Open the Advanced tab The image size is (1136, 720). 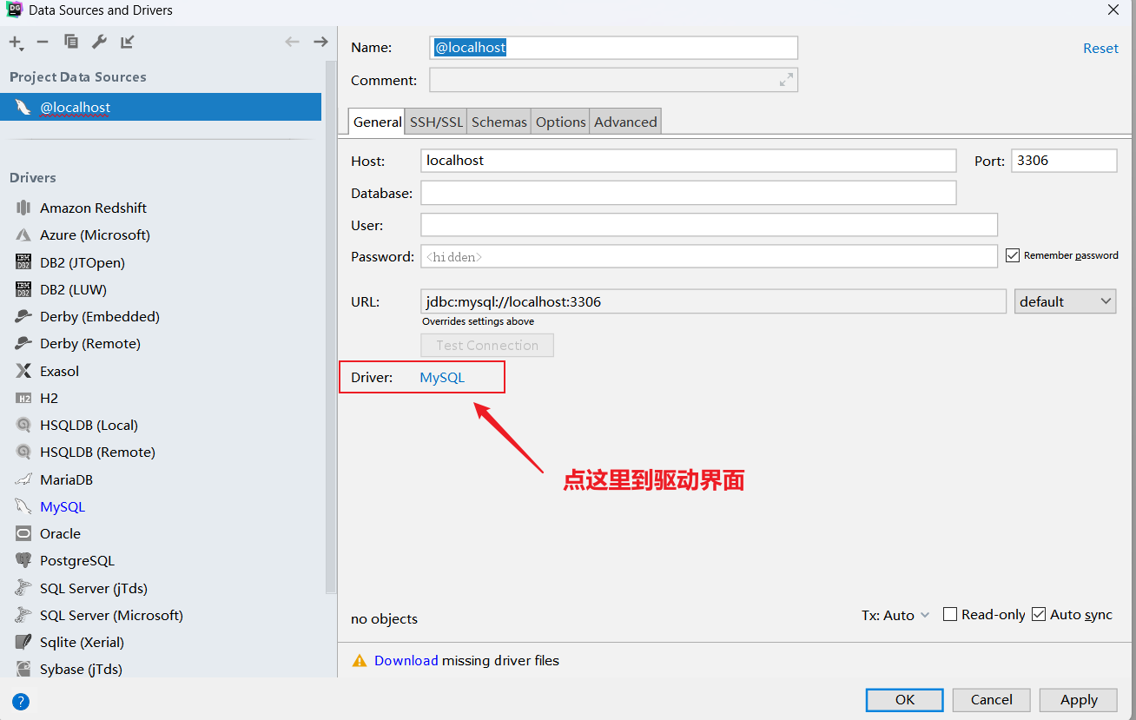tap(625, 122)
